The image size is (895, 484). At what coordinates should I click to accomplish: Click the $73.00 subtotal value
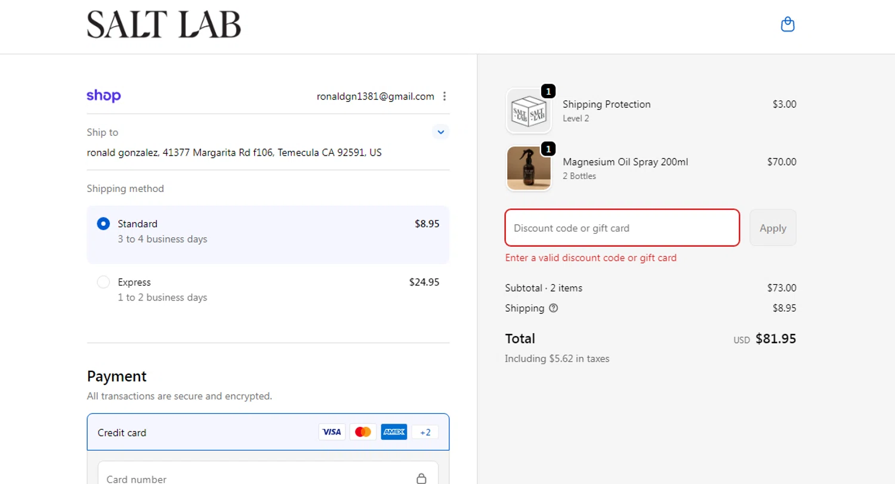[x=782, y=288]
